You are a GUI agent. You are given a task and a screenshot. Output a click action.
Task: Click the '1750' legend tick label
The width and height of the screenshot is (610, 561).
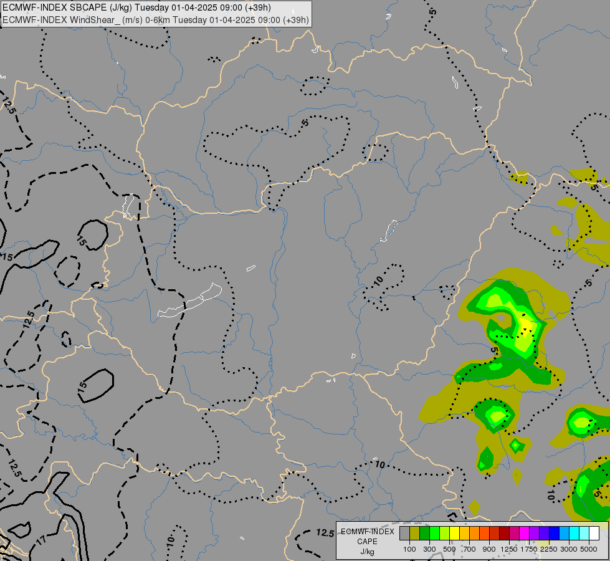(x=529, y=549)
